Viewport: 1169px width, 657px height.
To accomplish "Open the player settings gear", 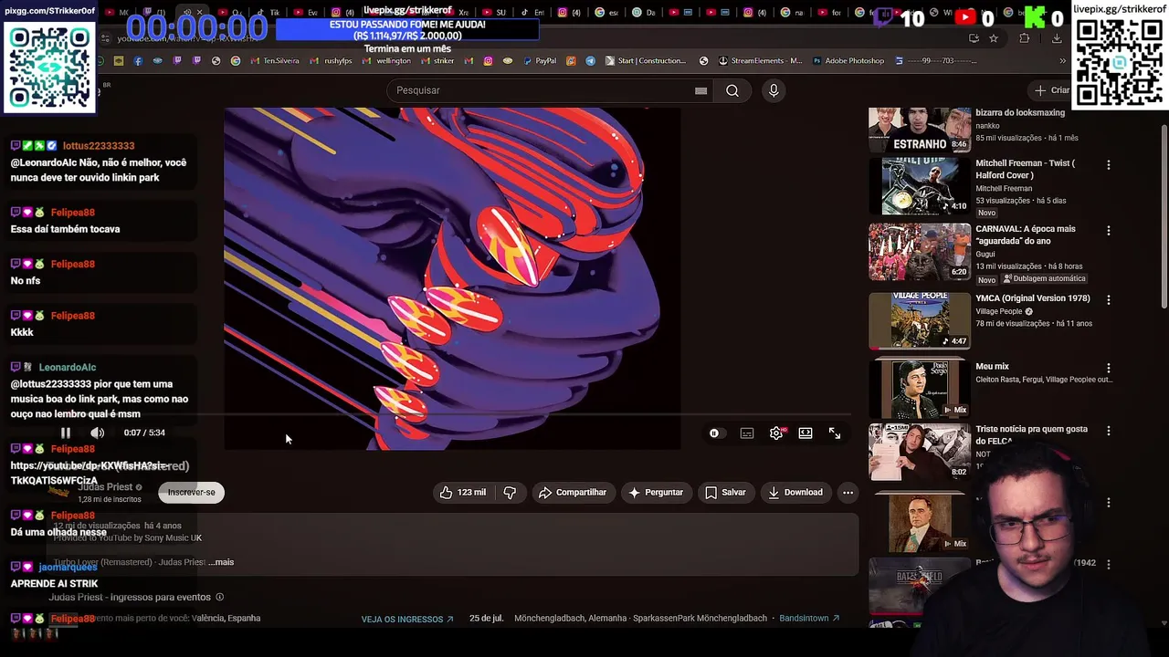I will 776,433.
